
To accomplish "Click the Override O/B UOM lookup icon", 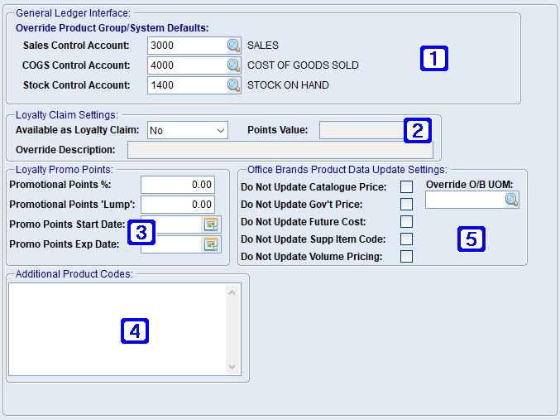I will tap(511, 200).
